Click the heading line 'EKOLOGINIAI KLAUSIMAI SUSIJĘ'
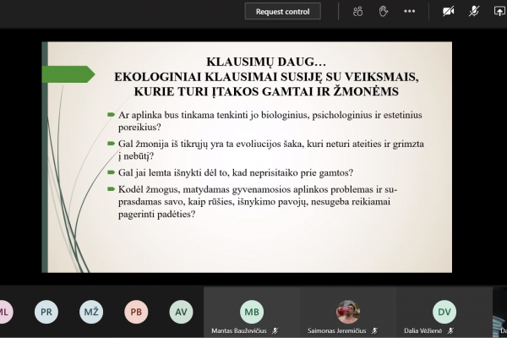This screenshot has width=507, height=338. (266, 77)
